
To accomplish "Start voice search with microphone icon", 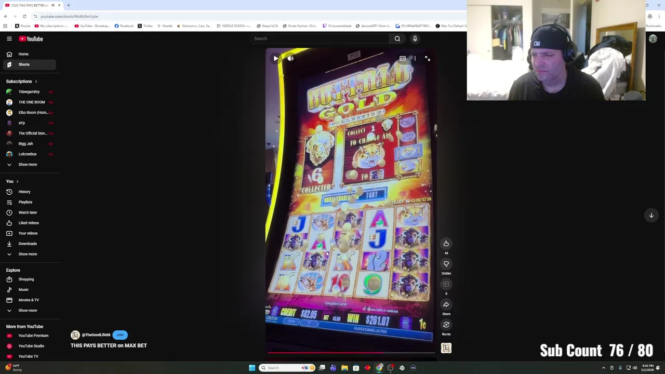I will tap(415, 38).
